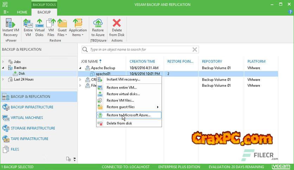The width and height of the screenshot is (294, 170).
Task: Open Guest Files ribbon dropdown
Action: [62, 27]
